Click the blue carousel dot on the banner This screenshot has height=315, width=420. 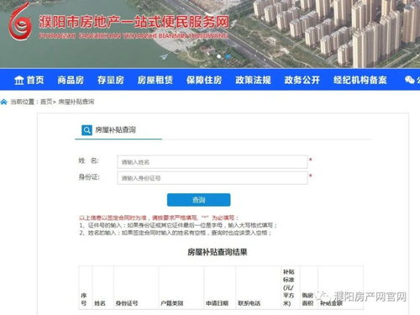tap(228, 56)
